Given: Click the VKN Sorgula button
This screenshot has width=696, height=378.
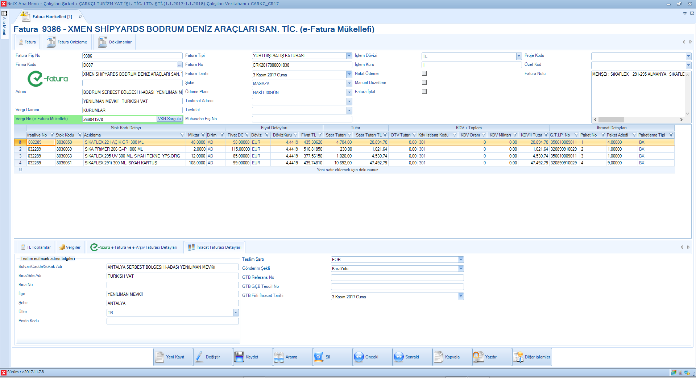Looking at the screenshot, I should point(169,119).
